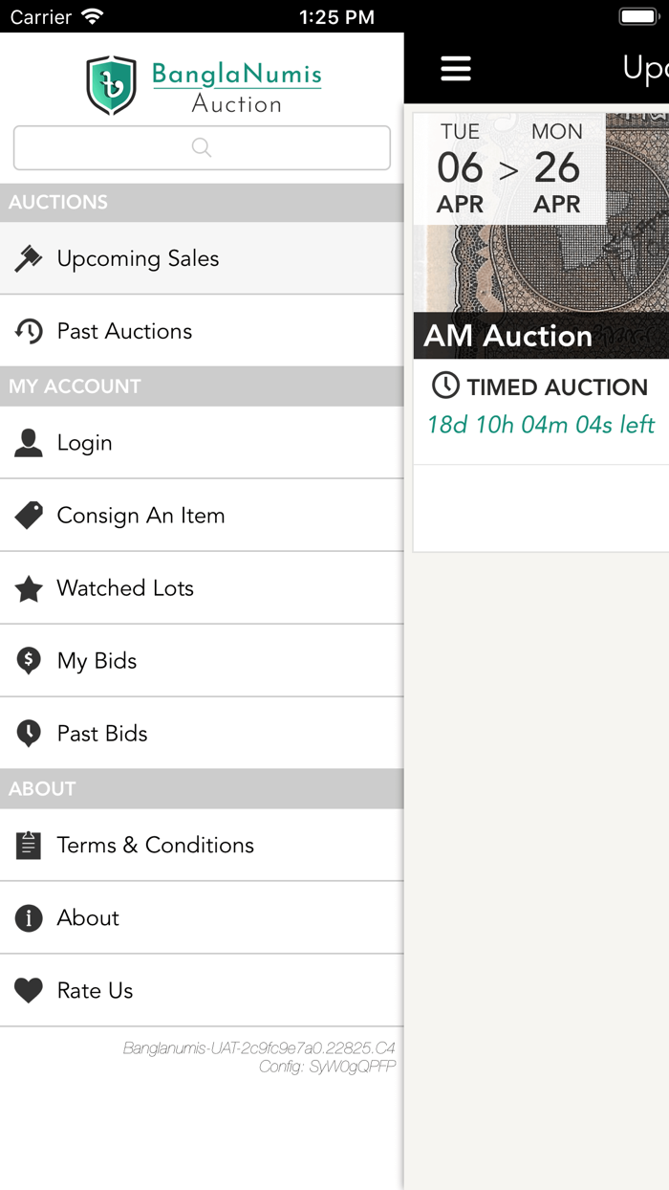Select the My Bids dollar icon
The width and height of the screenshot is (669, 1190).
30,660
